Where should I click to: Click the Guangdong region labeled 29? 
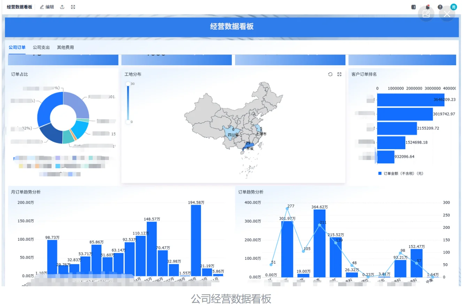coord(249,146)
